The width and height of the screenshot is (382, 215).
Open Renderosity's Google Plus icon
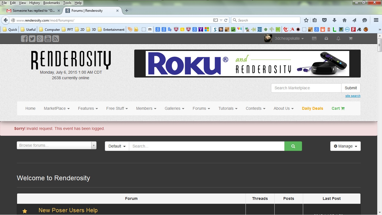(x=40, y=39)
